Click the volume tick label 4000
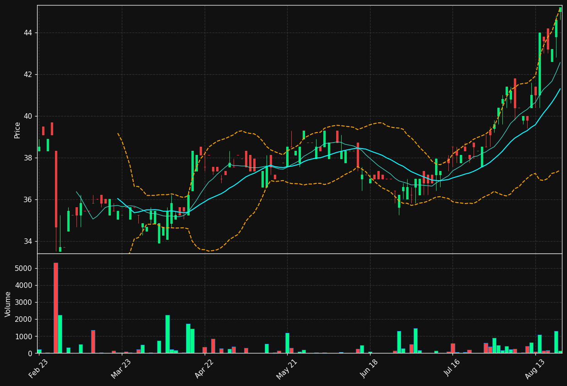Viewport: 567px width, 386px height. [24, 285]
